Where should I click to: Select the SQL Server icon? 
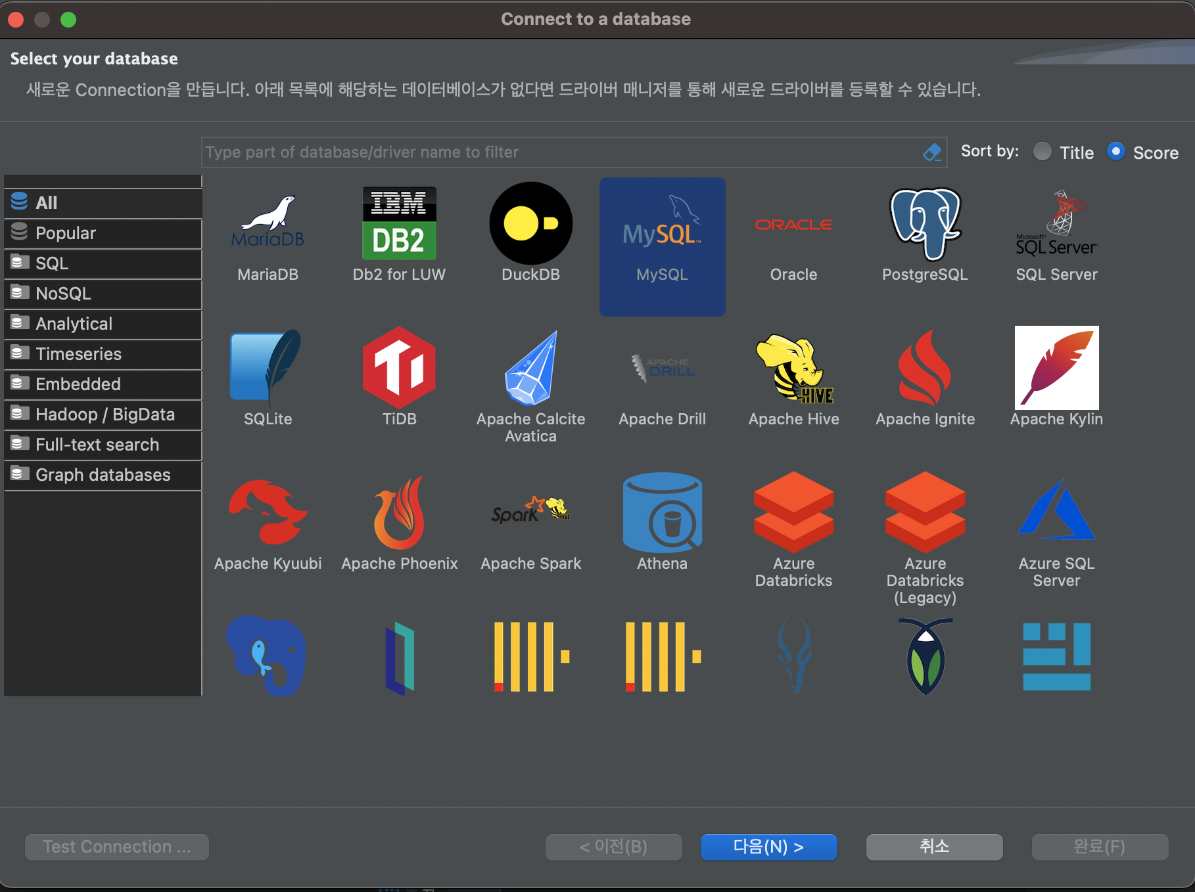click(x=1056, y=223)
